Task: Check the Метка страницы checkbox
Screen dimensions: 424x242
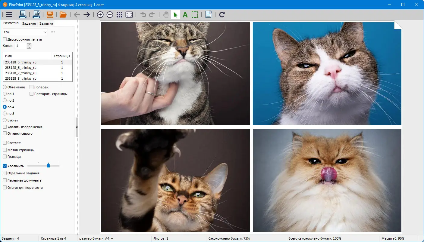Action: tap(5, 150)
